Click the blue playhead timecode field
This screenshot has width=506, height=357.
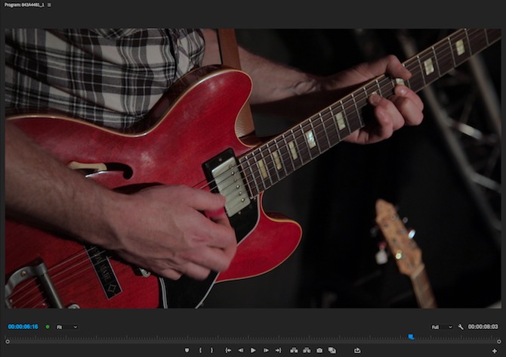click(x=23, y=327)
